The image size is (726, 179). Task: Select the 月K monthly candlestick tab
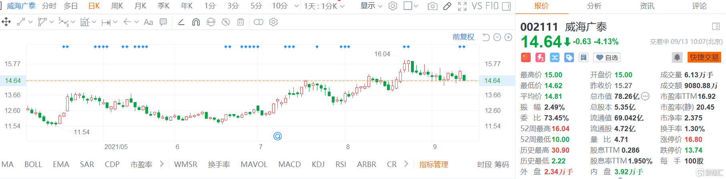coord(140,6)
